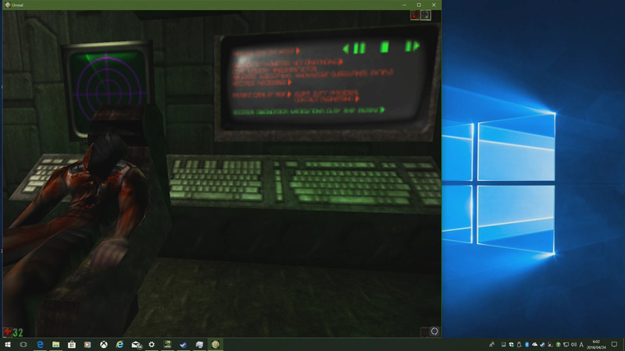Open the Bluetooth tray icon
Viewport: 625px width, 351px height.
click(x=527, y=345)
